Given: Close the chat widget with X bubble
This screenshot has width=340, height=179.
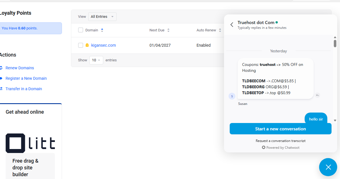Looking at the screenshot, I should (x=328, y=167).
